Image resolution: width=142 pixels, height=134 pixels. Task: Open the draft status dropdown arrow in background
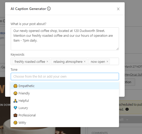point(127,120)
